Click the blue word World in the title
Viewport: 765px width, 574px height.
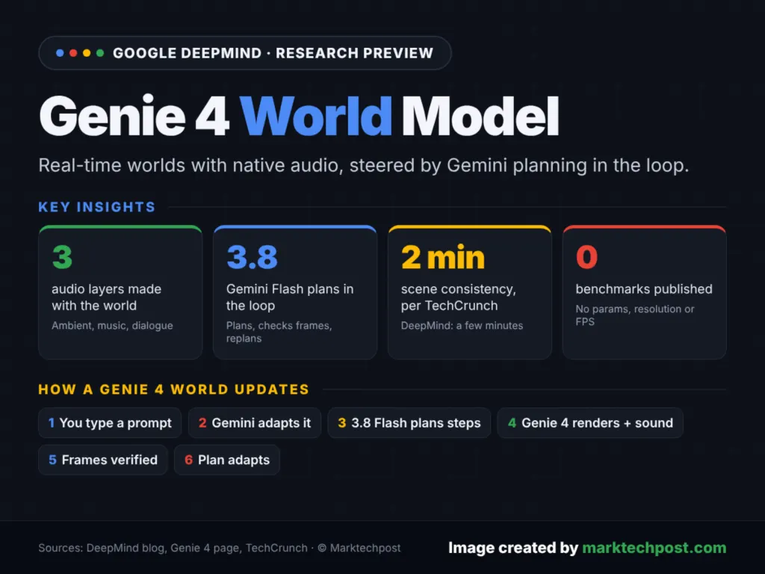(x=316, y=116)
